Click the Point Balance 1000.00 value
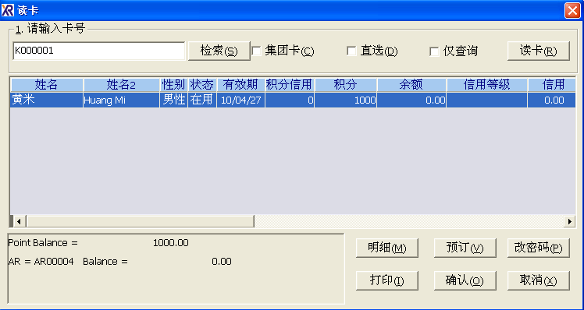Screen dimensions: 584x310 (x=171, y=243)
